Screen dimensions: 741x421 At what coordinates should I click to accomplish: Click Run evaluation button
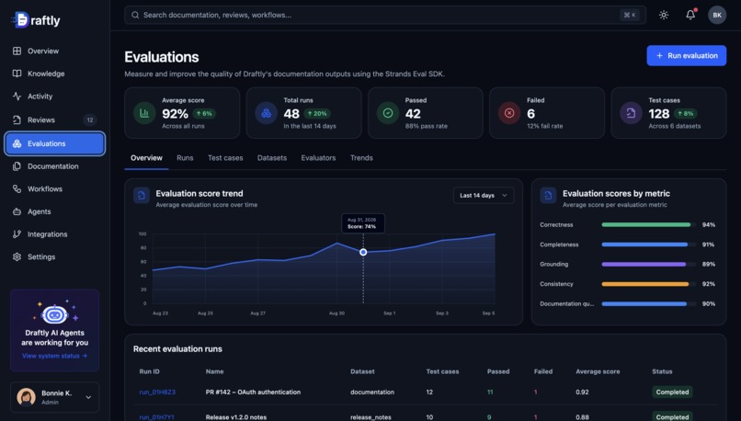pyautogui.click(x=686, y=56)
